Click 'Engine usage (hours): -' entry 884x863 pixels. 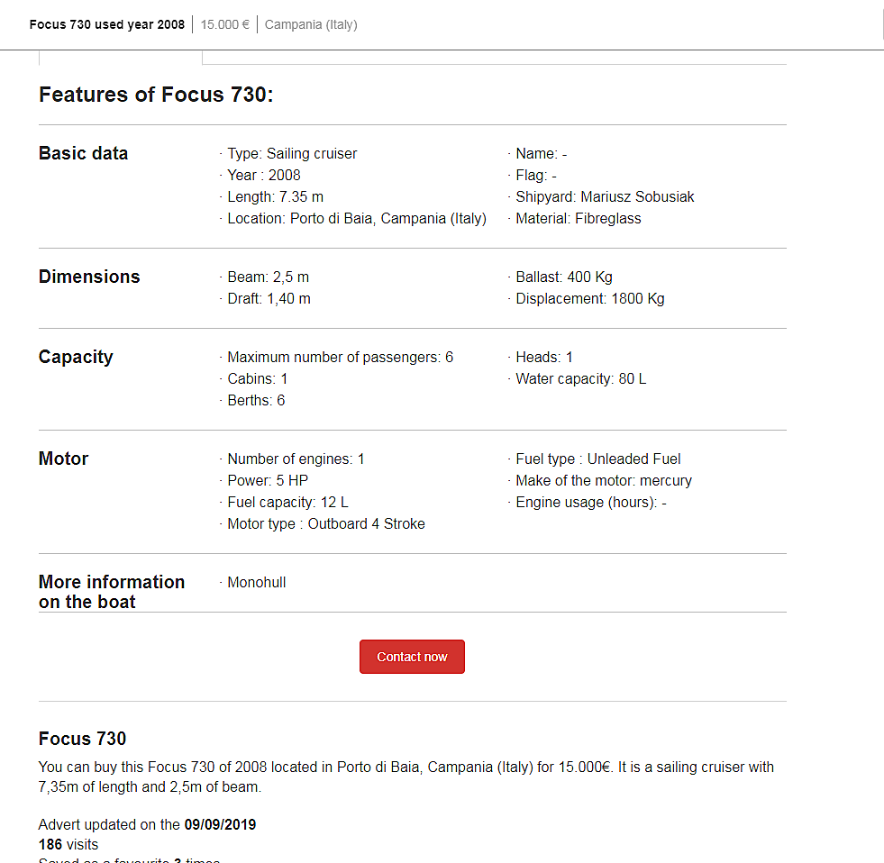click(591, 503)
